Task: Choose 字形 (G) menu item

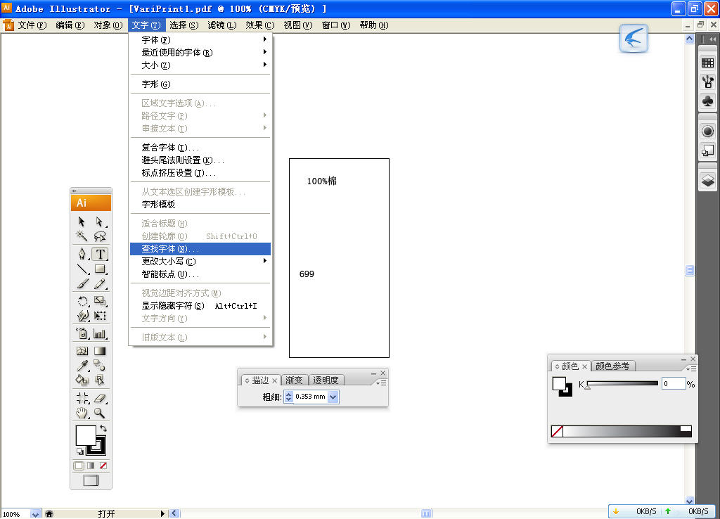Action: 200,84
